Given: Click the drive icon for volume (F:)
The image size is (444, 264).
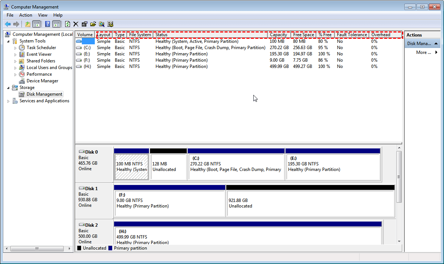Looking at the screenshot, I should [x=79, y=60].
